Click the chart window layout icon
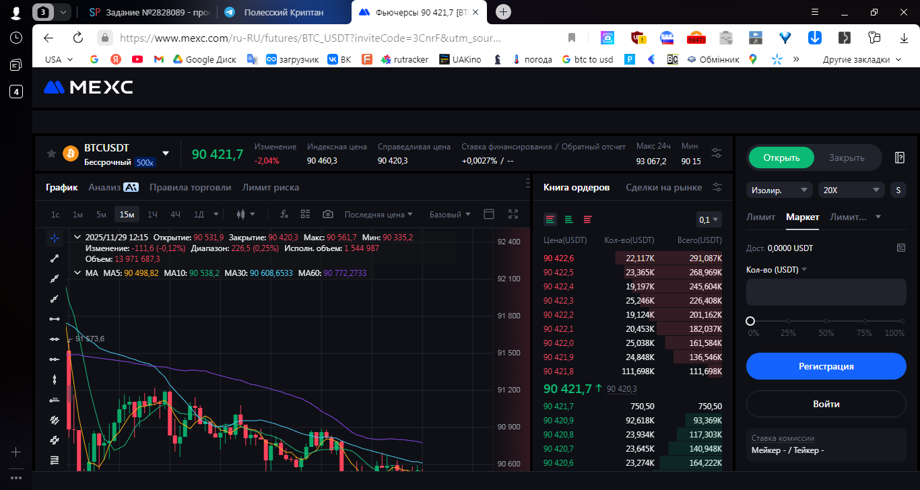Screen dimensions: 920x490 (x=490, y=214)
